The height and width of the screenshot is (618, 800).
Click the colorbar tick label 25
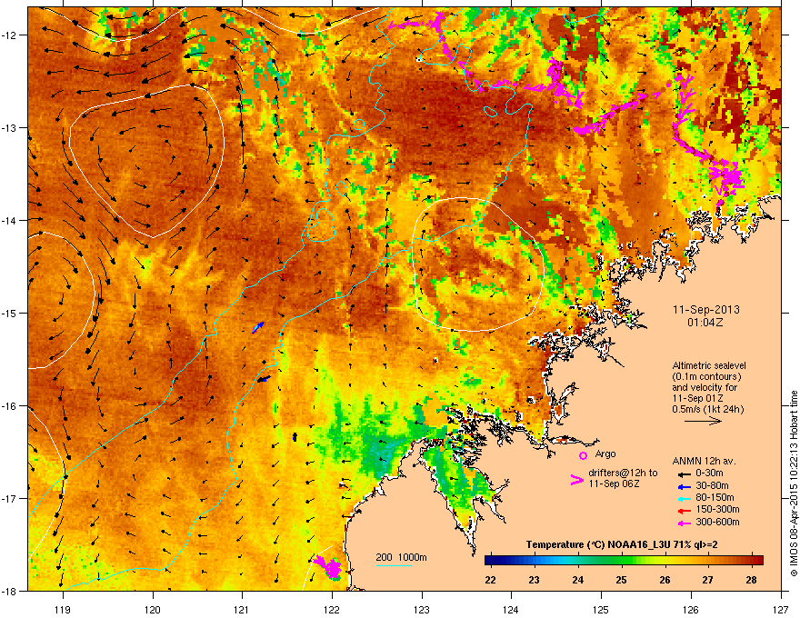coord(621,580)
